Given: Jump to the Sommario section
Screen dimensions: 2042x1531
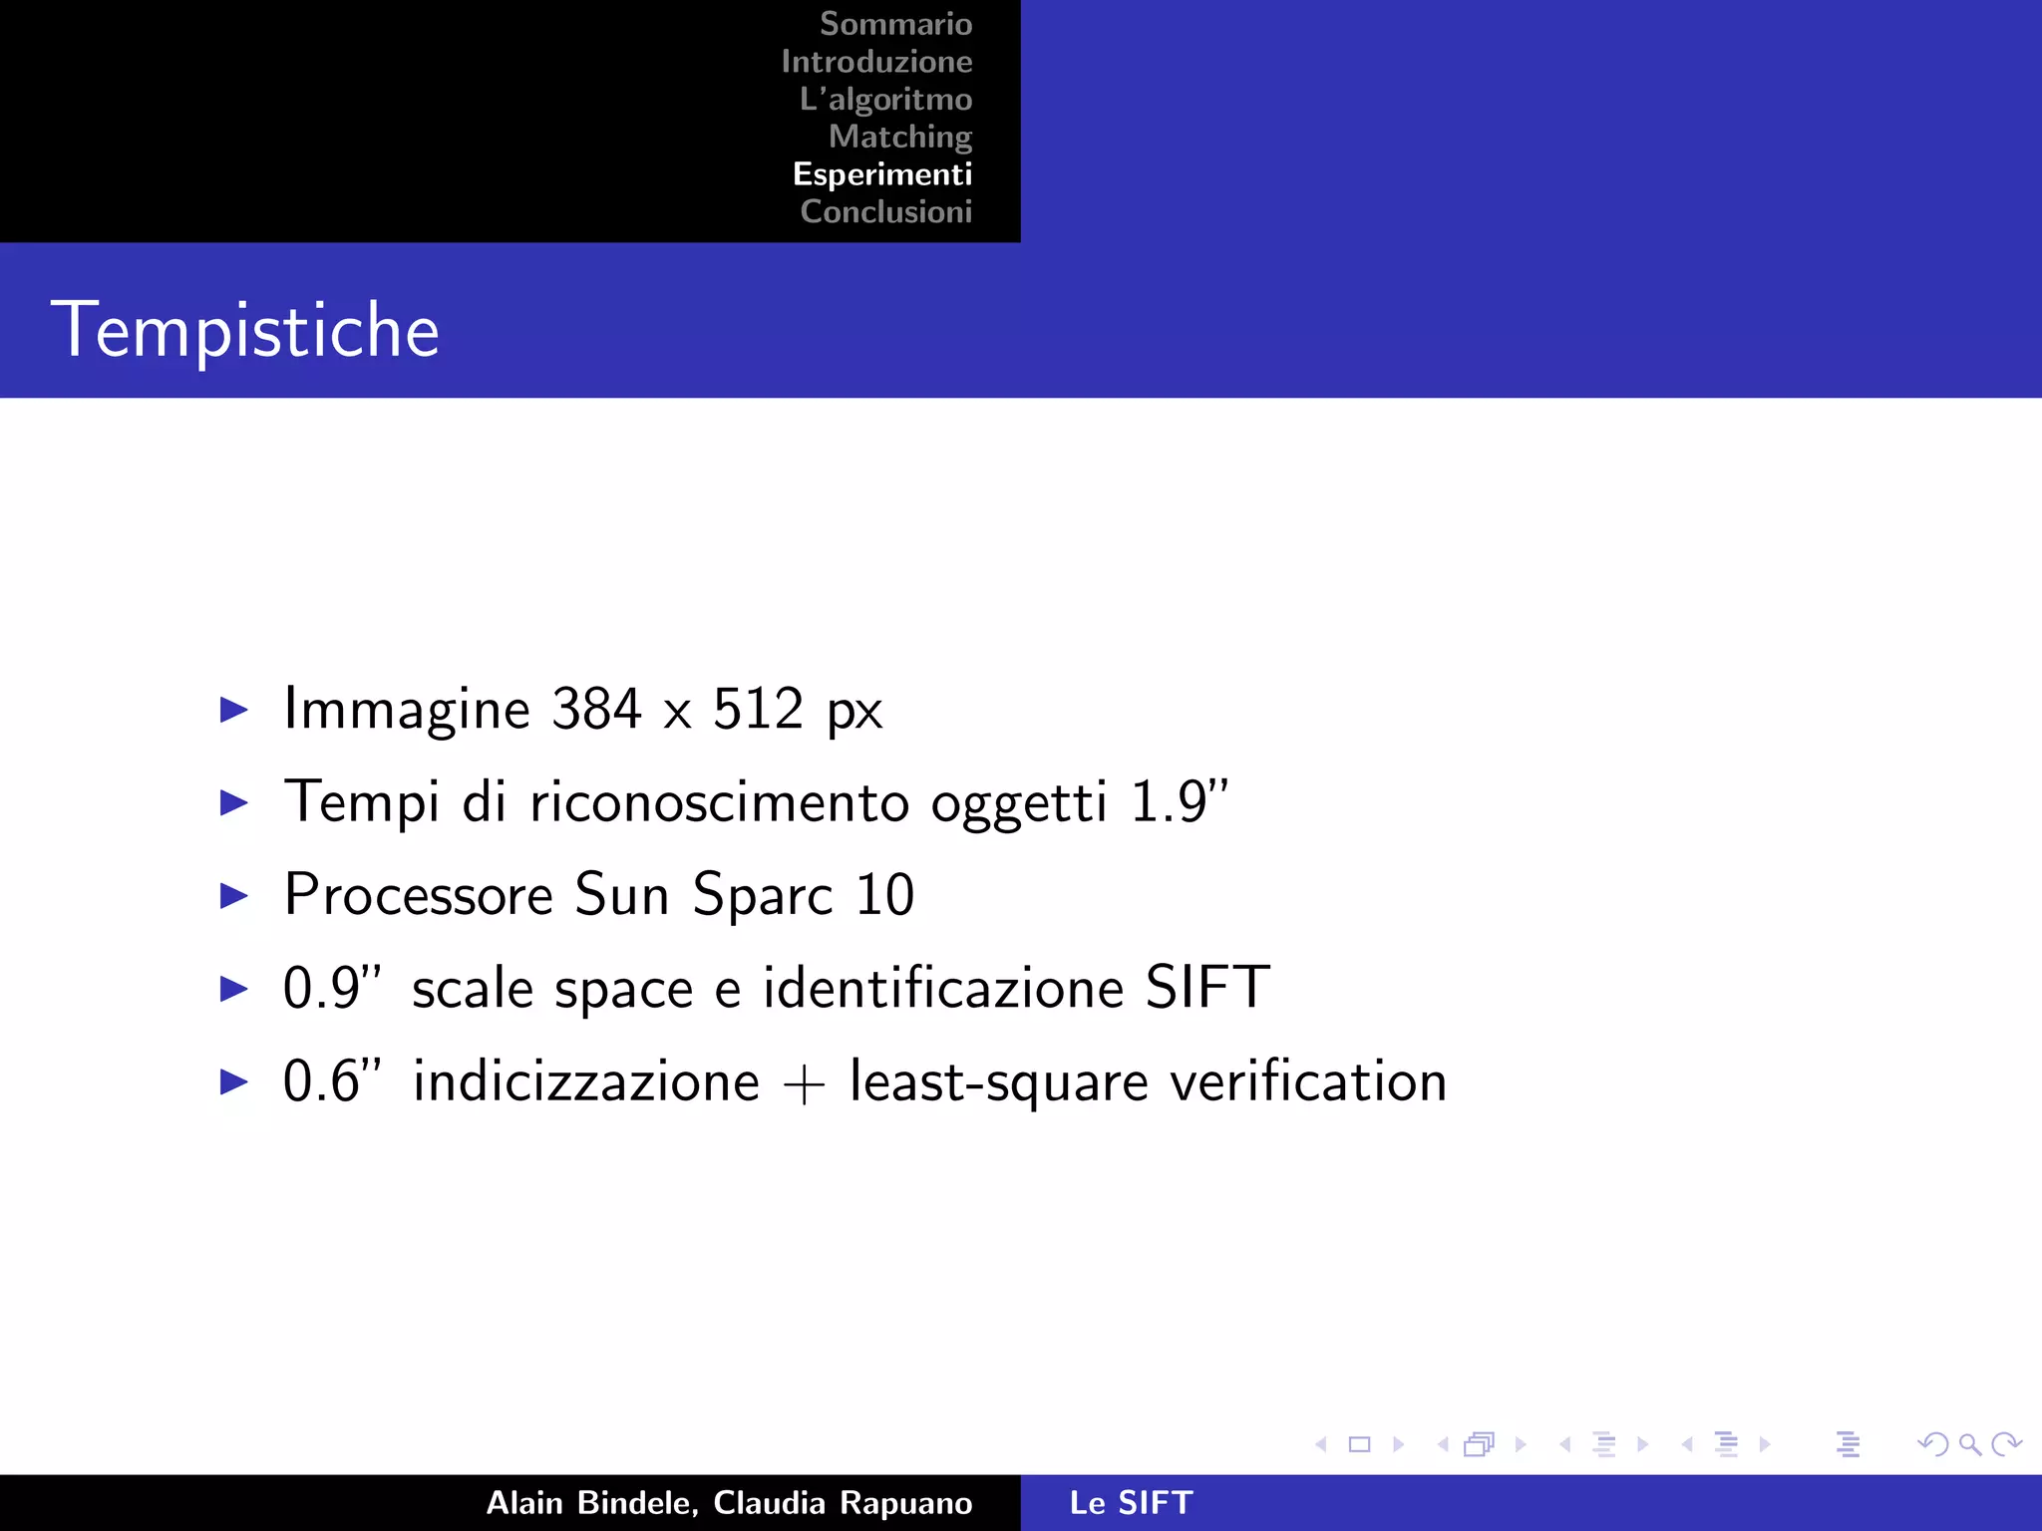Looking at the screenshot, I should (895, 23).
